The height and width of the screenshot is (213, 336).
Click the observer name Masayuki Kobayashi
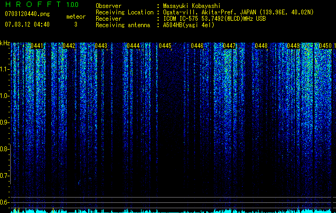pyautogui.click(x=191, y=6)
